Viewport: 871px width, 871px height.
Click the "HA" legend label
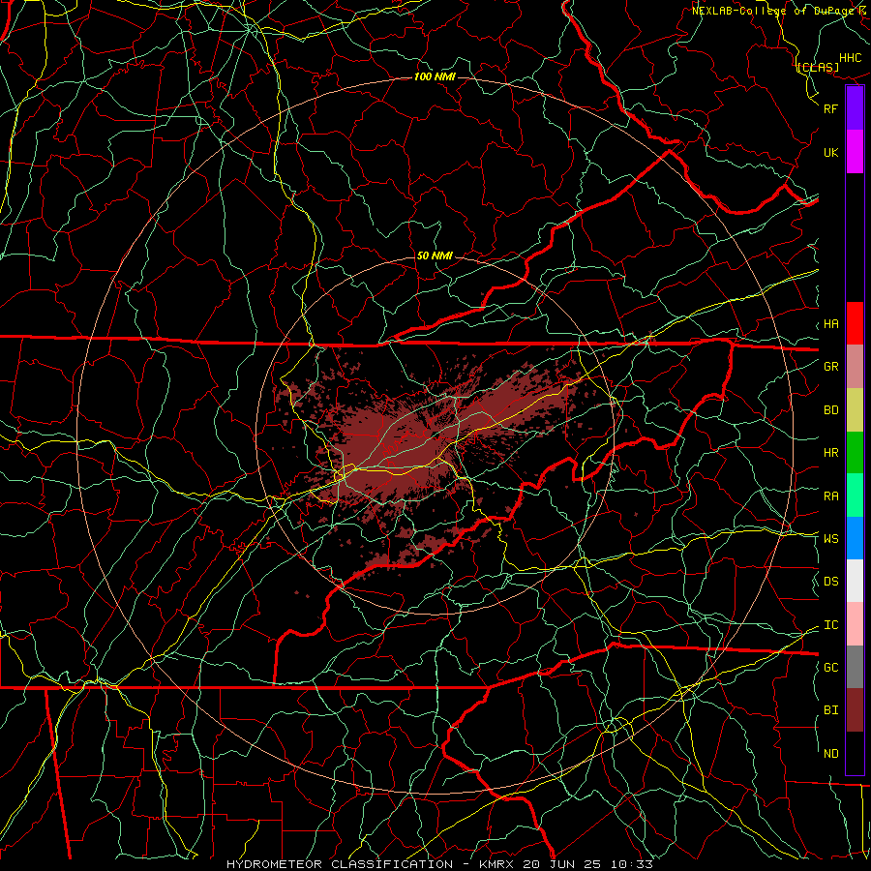[x=830, y=324]
